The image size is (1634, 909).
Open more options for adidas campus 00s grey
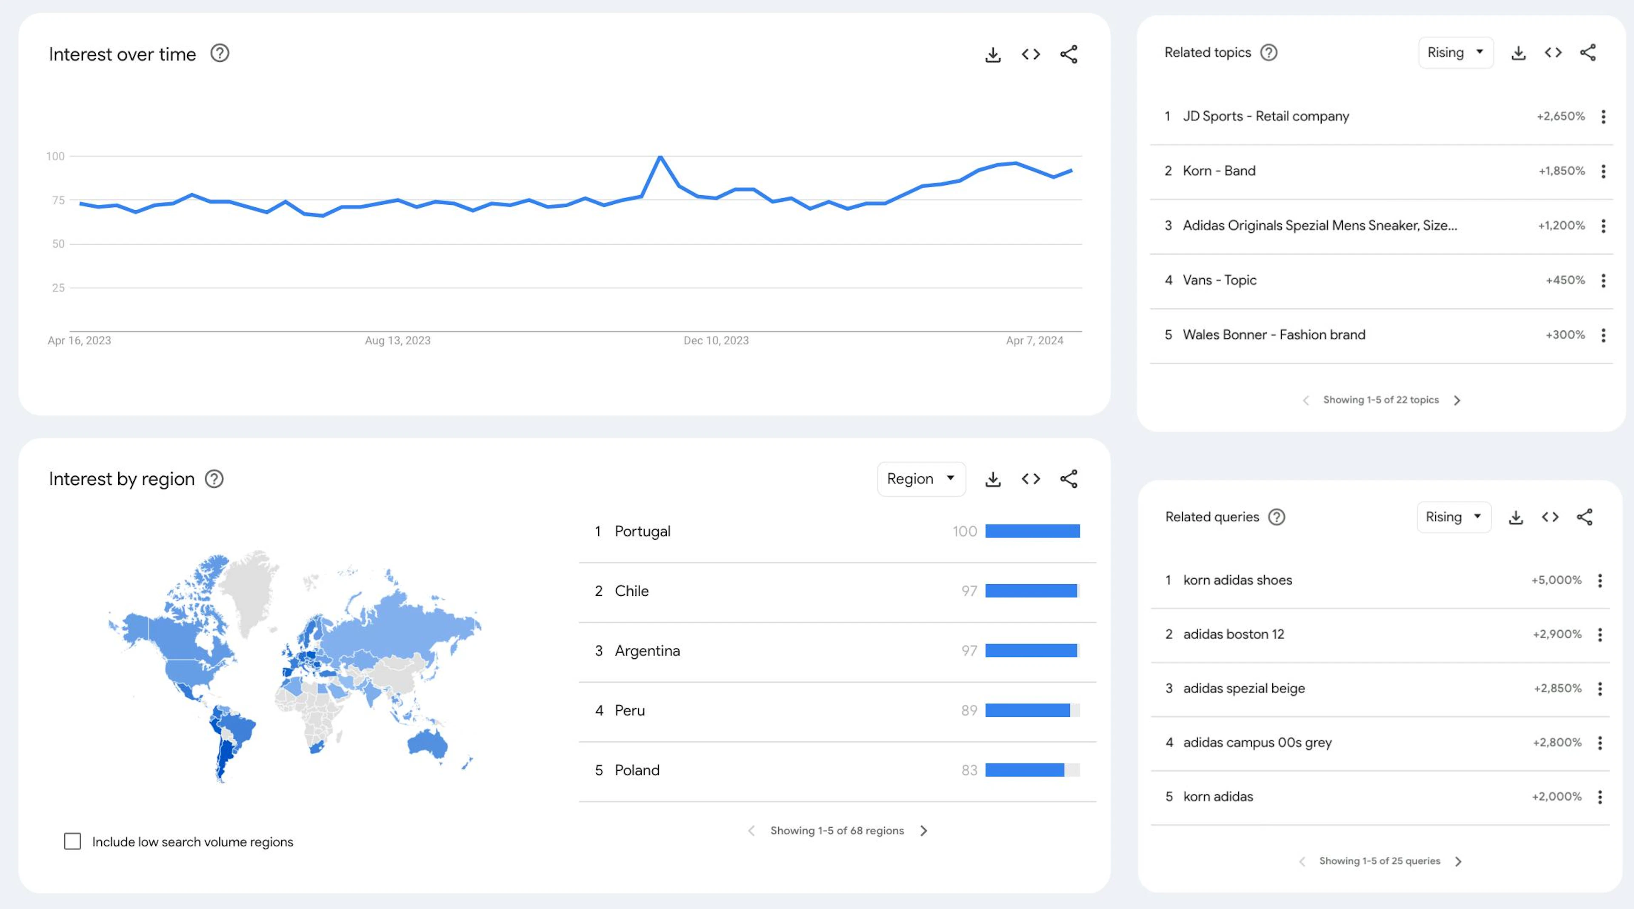1600,743
